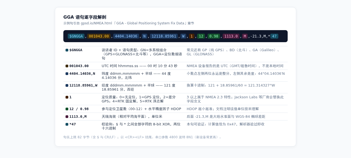Select the 4404.14036 latitude token in sentence
Viewport: 351px width, 158px height.
coord(126,36)
